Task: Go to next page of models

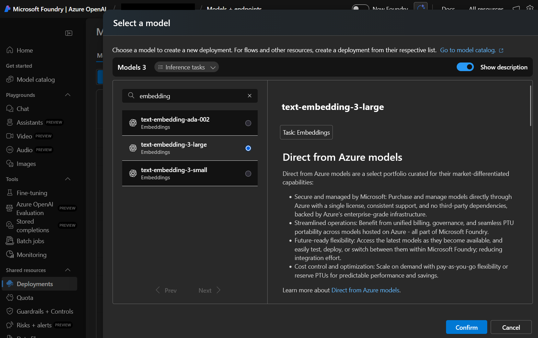Action: (x=209, y=290)
